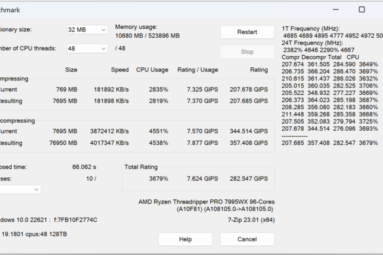383x255 pixels.
Task: Click the CPU Usage column header
Action: tap(152, 70)
